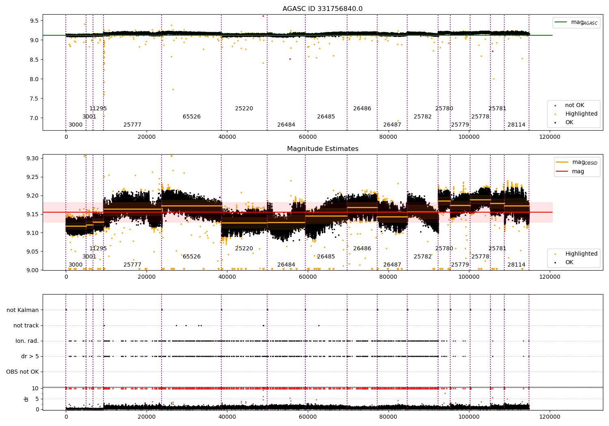Click OBSID label 26485 in the top plot
Viewport: 609px width, 426px height.
pyautogui.click(x=326, y=117)
